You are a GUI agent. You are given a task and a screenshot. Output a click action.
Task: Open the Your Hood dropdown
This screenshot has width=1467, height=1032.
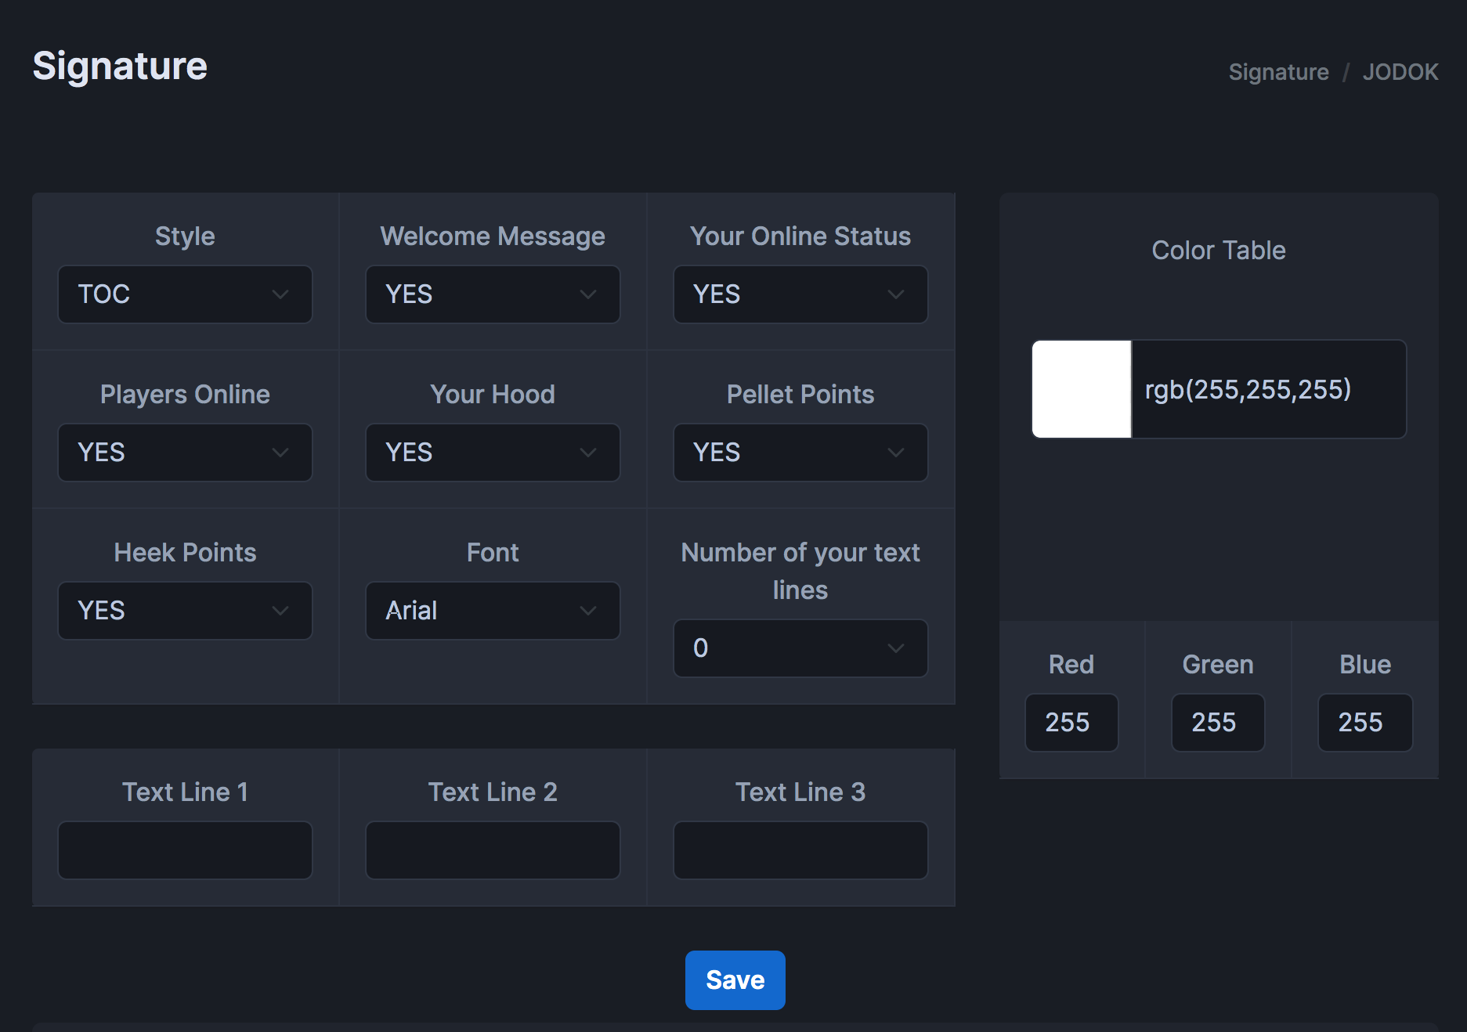493,453
